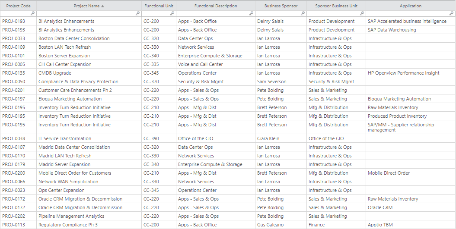Select the CH Call Center Expansion cell
The height and width of the screenshot is (229, 456).
(x=89, y=64)
